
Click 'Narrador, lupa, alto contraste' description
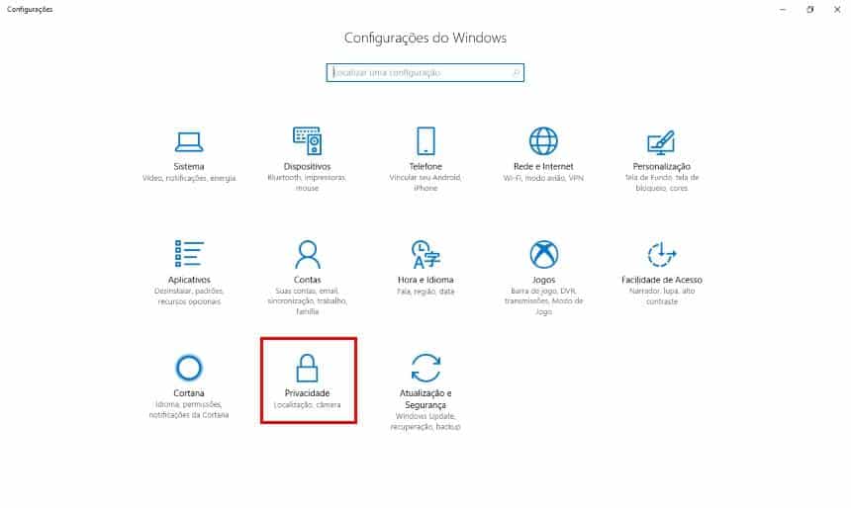pos(662,296)
